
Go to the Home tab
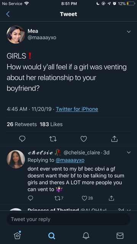tap(17, 235)
